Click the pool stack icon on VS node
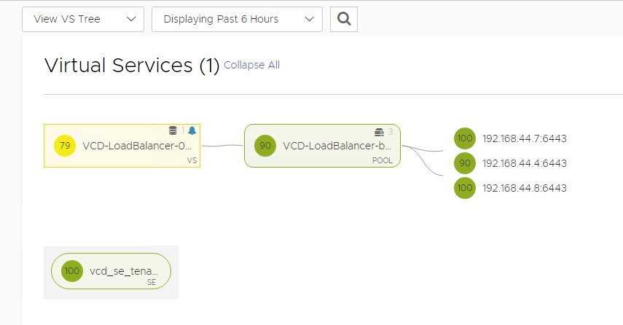623x325 pixels. (x=173, y=130)
